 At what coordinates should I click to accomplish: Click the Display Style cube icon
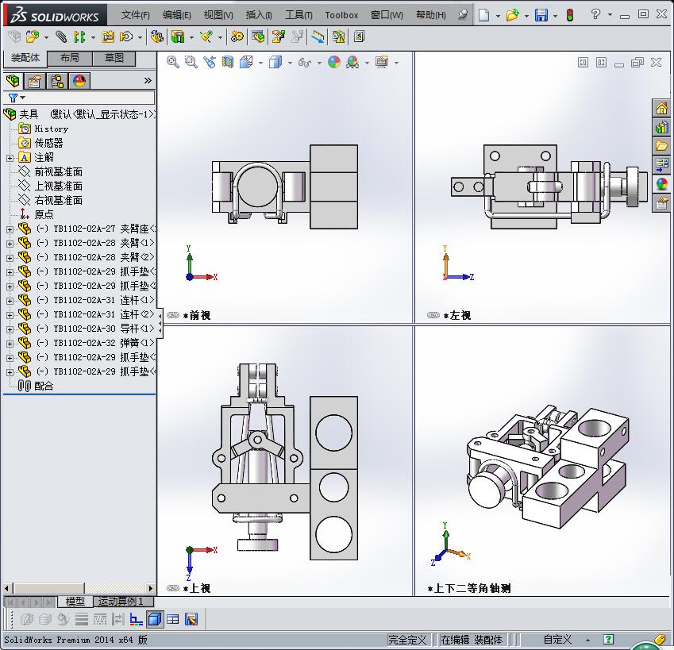(x=275, y=62)
